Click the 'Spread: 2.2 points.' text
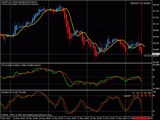The image size is (160, 120). tap(141, 3)
